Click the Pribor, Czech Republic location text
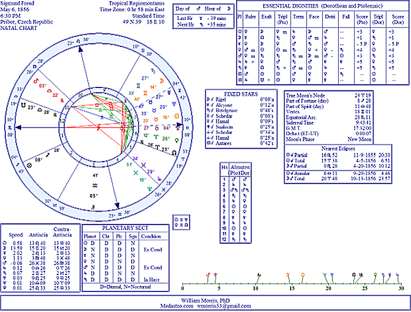 tap(26, 22)
